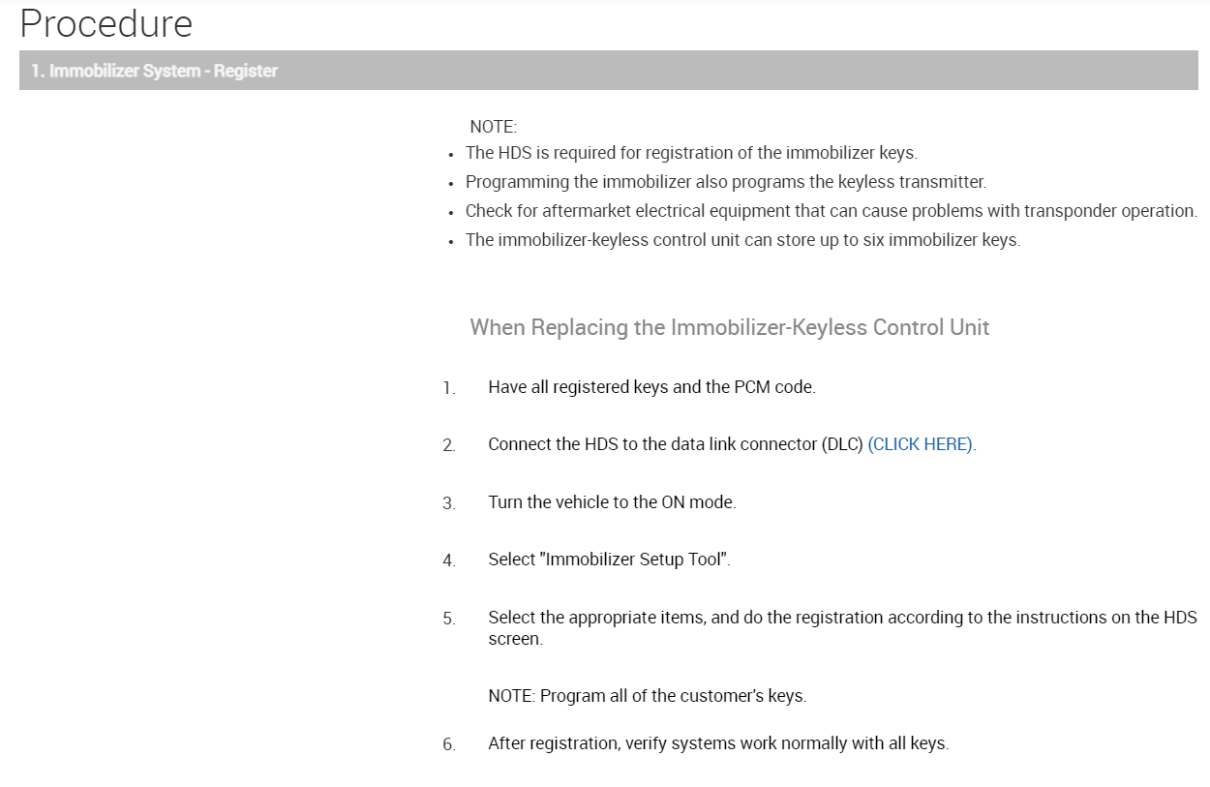1210x787 pixels.
Task: Select the verify systems work normally step
Action: pos(718,744)
